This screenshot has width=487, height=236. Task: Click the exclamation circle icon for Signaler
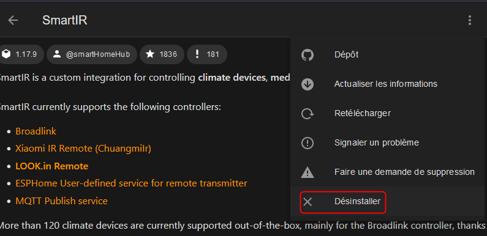tap(307, 142)
